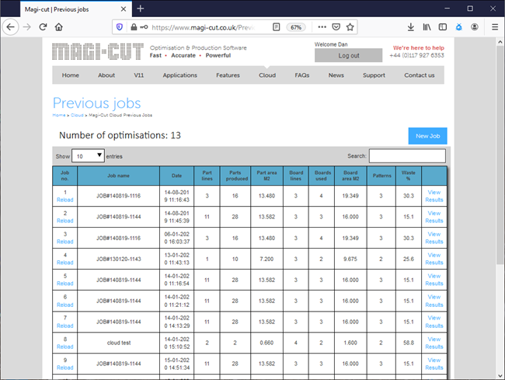This screenshot has width=505, height=380.
Task: Click the New Job button
Action: [427, 136]
